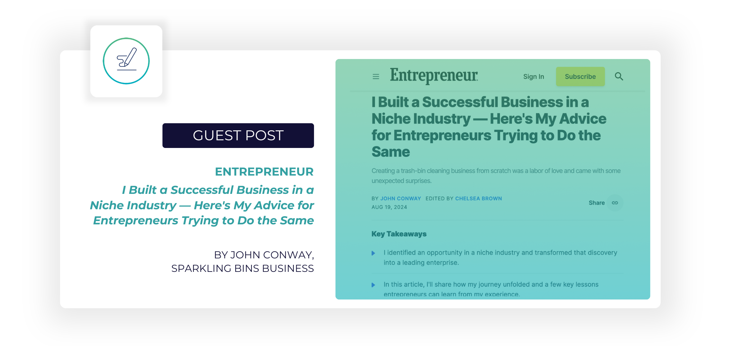Click the first Key Takeaways arrow bullet
This screenshot has width=733, height=346.
373,253
